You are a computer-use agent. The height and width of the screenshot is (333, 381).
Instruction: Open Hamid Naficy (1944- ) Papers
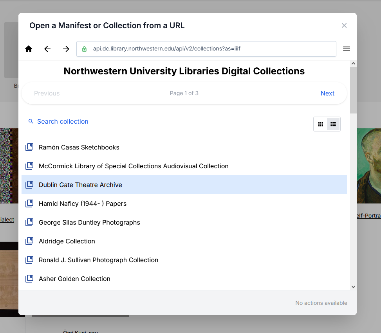tap(83, 203)
